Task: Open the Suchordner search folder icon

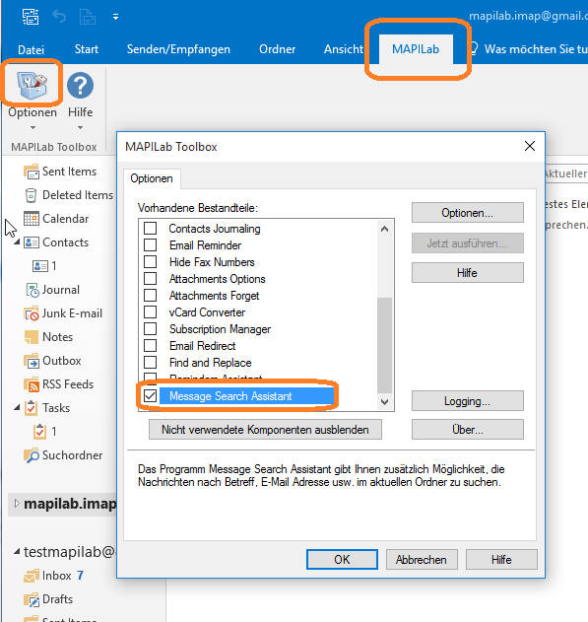Action: pyautogui.click(x=32, y=455)
